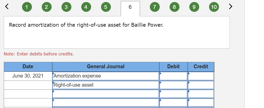This screenshot has width=264, height=108.
Task: Click the Debit column header
Action: coord(173,67)
